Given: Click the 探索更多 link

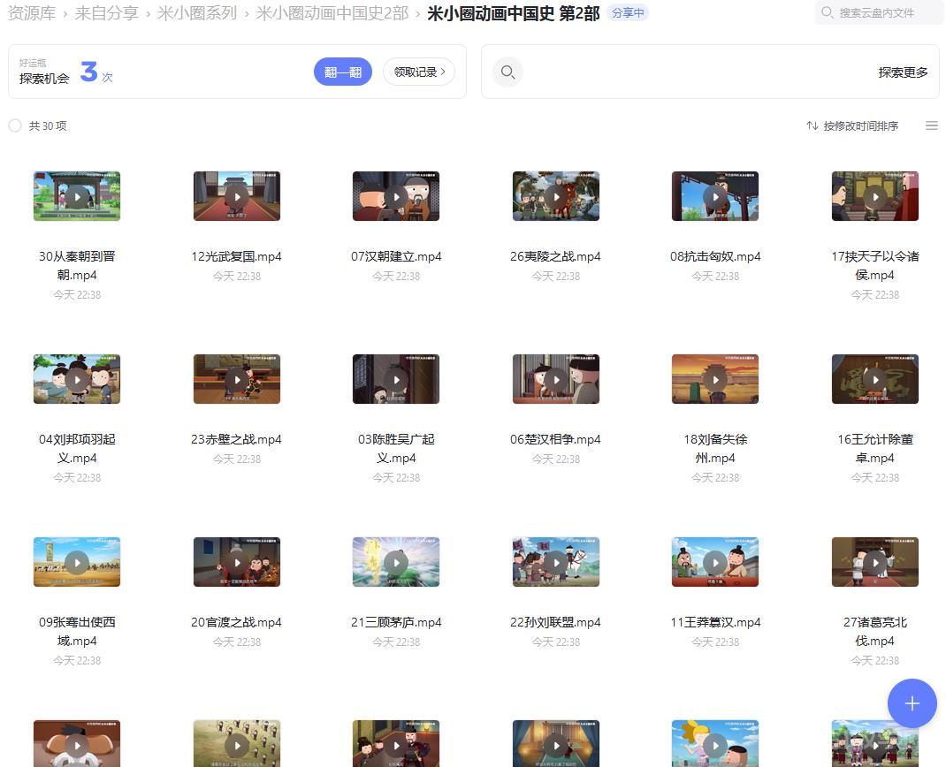Looking at the screenshot, I should [x=903, y=72].
